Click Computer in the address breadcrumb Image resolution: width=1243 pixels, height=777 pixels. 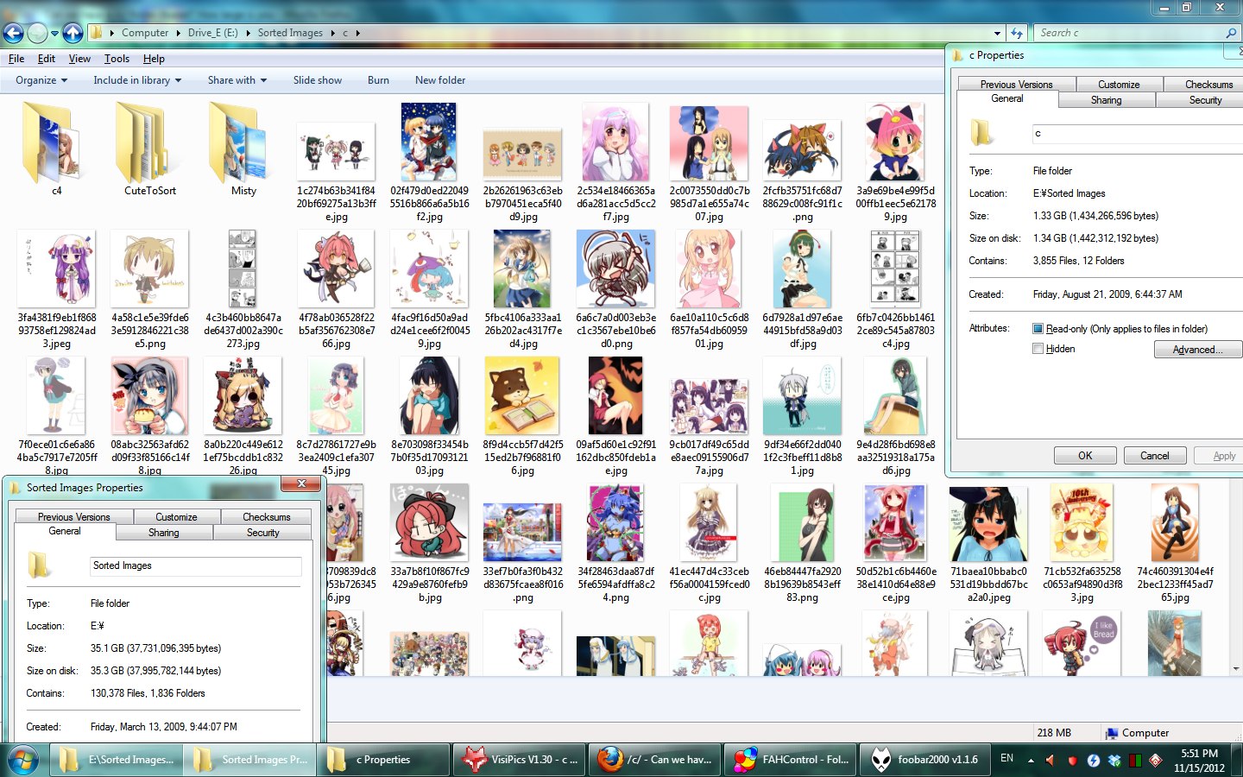click(x=145, y=33)
